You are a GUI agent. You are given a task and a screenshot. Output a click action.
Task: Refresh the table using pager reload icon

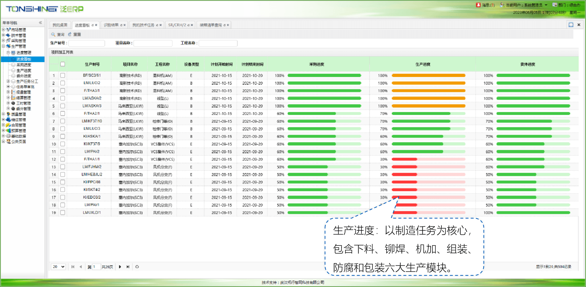pos(137,267)
